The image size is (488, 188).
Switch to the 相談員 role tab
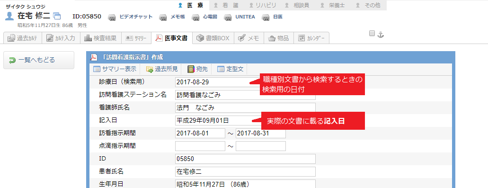pos(298,5)
